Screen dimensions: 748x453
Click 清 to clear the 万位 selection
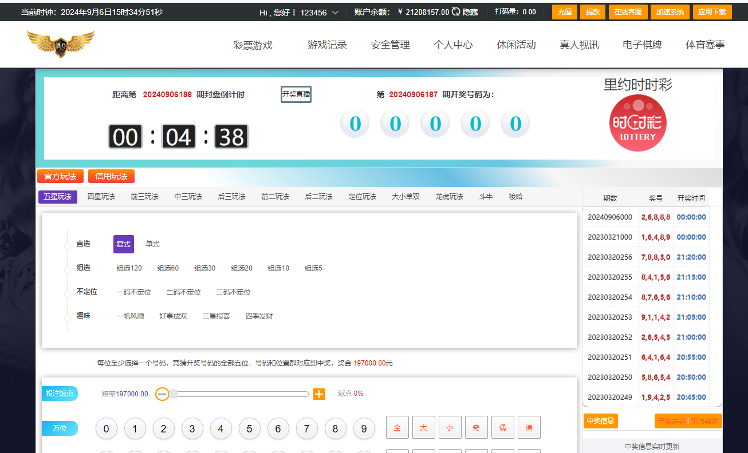pyautogui.click(x=529, y=427)
